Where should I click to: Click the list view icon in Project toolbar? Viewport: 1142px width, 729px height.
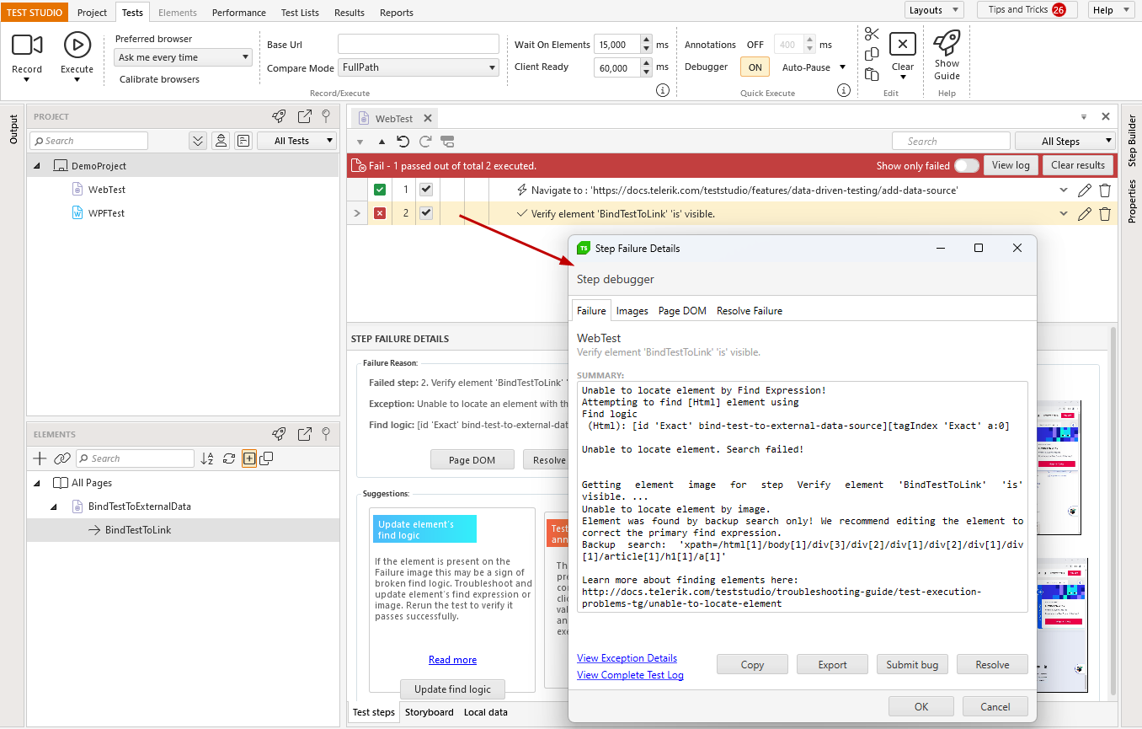[x=243, y=141]
